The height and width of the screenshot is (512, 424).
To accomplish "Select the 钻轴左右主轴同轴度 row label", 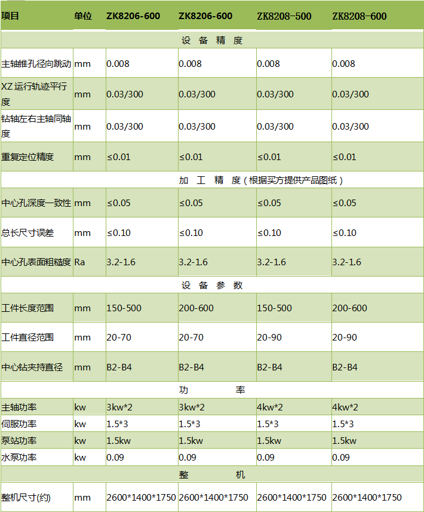I will pyautogui.click(x=36, y=126).
